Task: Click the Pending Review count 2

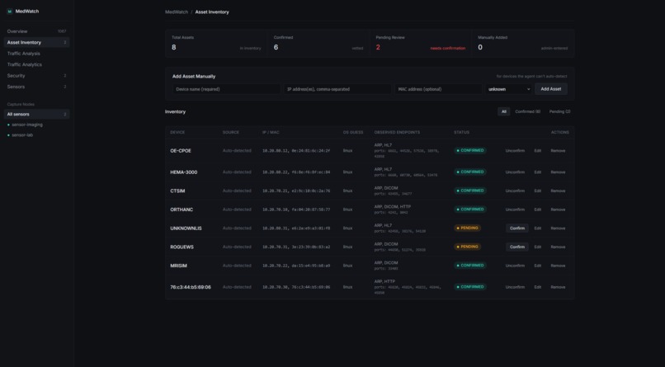Action: [x=378, y=47]
